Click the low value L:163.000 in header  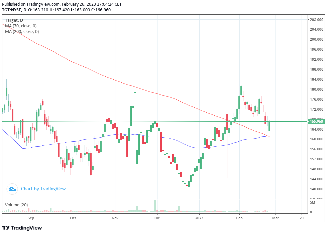pyautogui.click(x=81, y=10)
